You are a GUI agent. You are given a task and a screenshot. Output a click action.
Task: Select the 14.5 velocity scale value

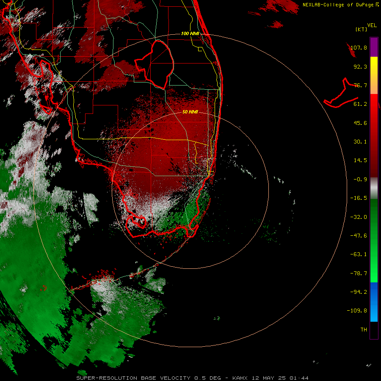pos(360,160)
